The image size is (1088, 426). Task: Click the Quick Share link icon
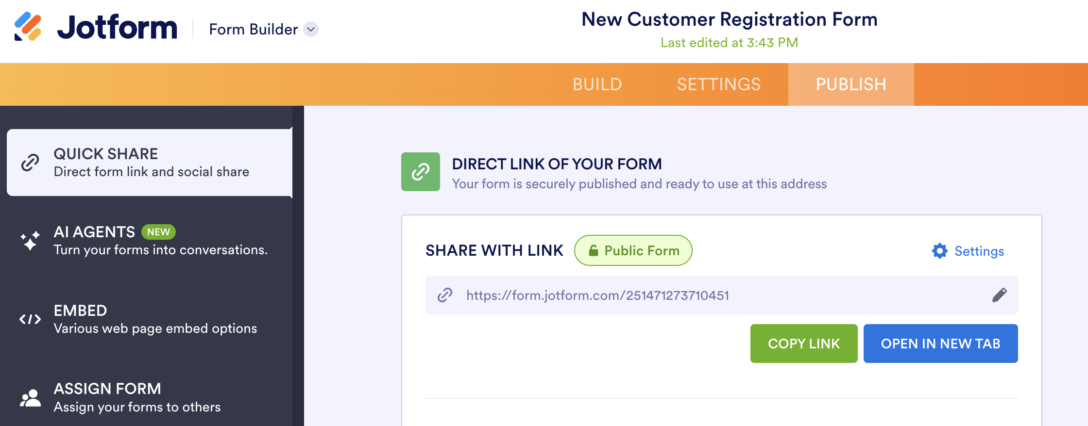[x=30, y=163]
